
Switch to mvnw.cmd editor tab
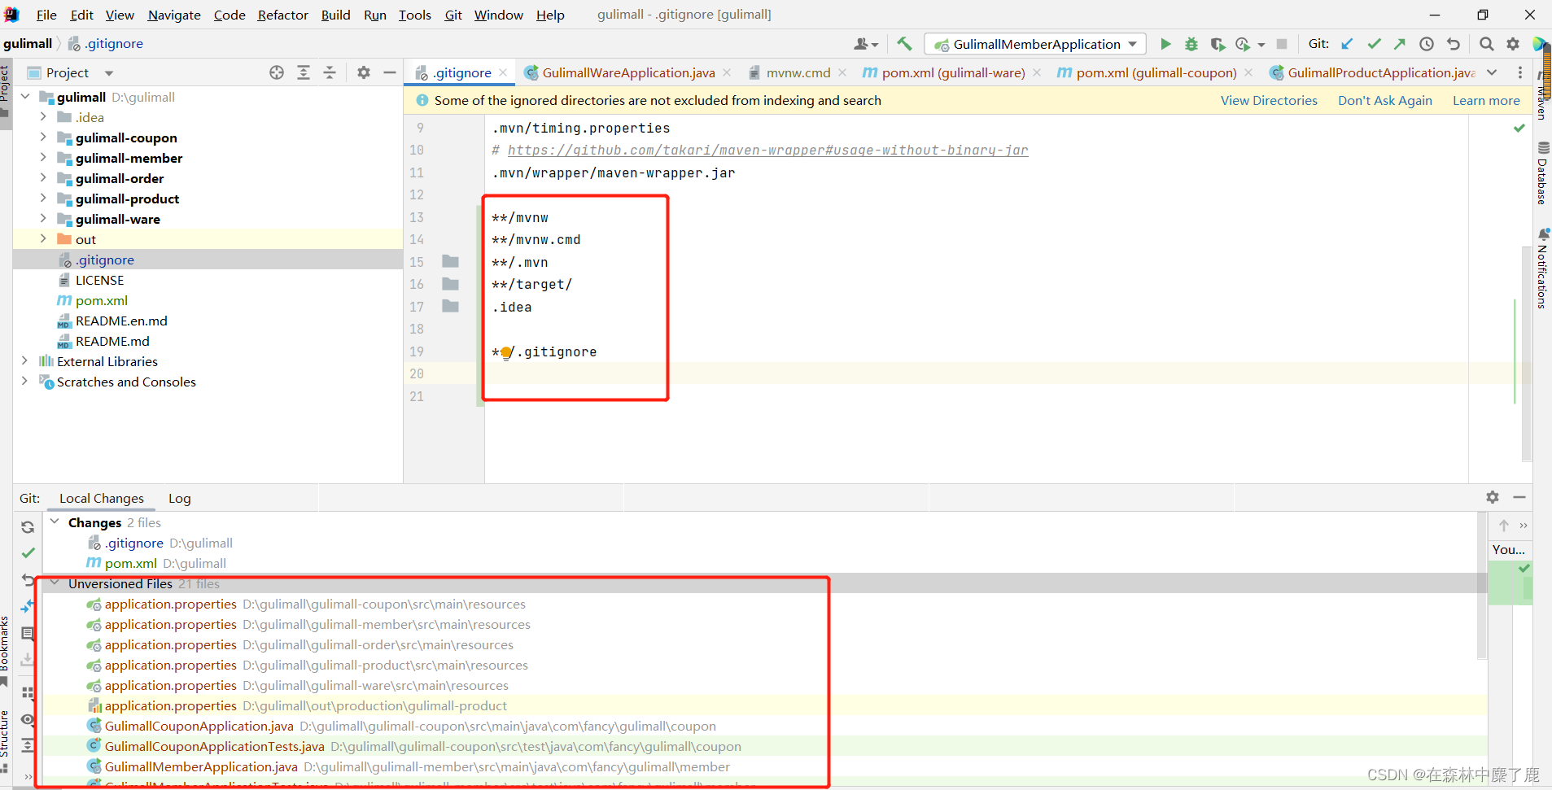(798, 72)
